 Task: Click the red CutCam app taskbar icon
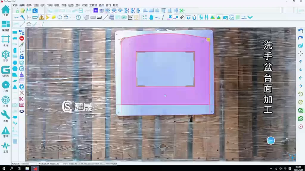35,169
